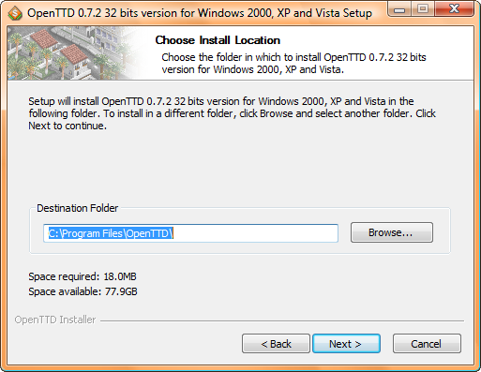The image size is (481, 372).
Task: Click the separator line beside OpenTTD Installer
Action: point(282,320)
